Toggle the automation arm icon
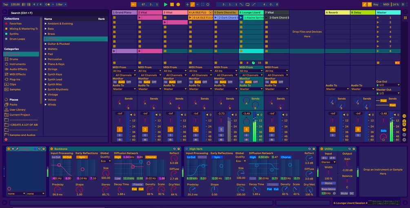Viewport: 410px width, 208px height. [193, 4]
